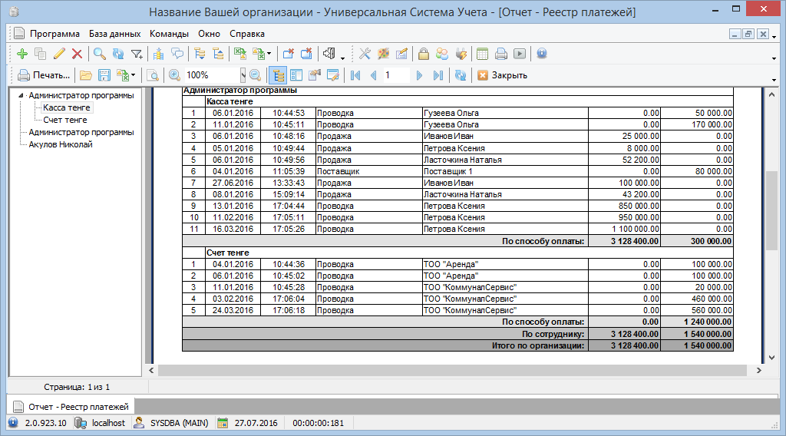Viewport: 786px width, 436px height.
Task: Click the red X delete icon
Action: (x=77, y=54)
